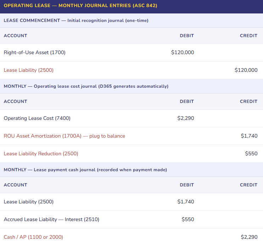Image resolution: width=263 pixels, height=243 pixels.
Task: Click the $2,290 credit for Cash / AP
Action: 249,237
